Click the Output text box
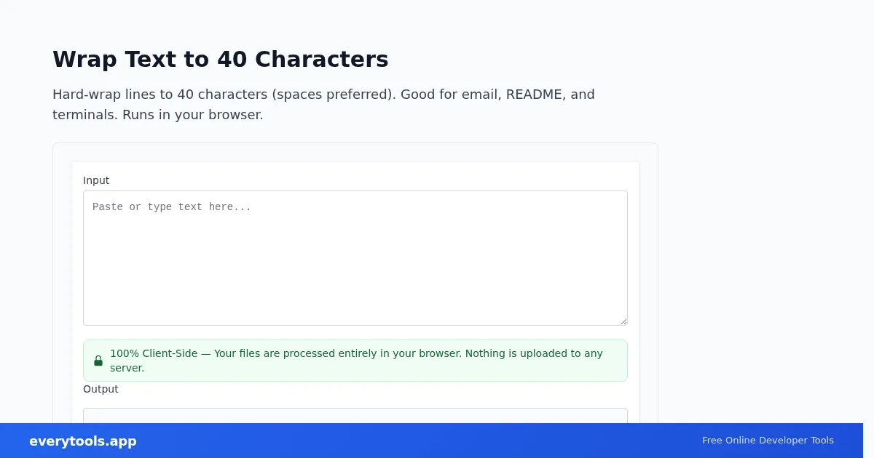 355,416
